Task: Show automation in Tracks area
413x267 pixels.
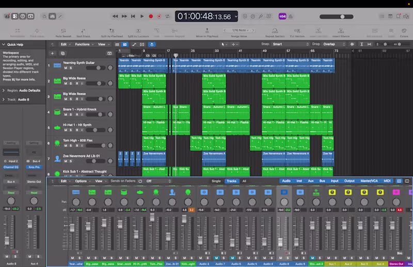Action: click(134, 44)
